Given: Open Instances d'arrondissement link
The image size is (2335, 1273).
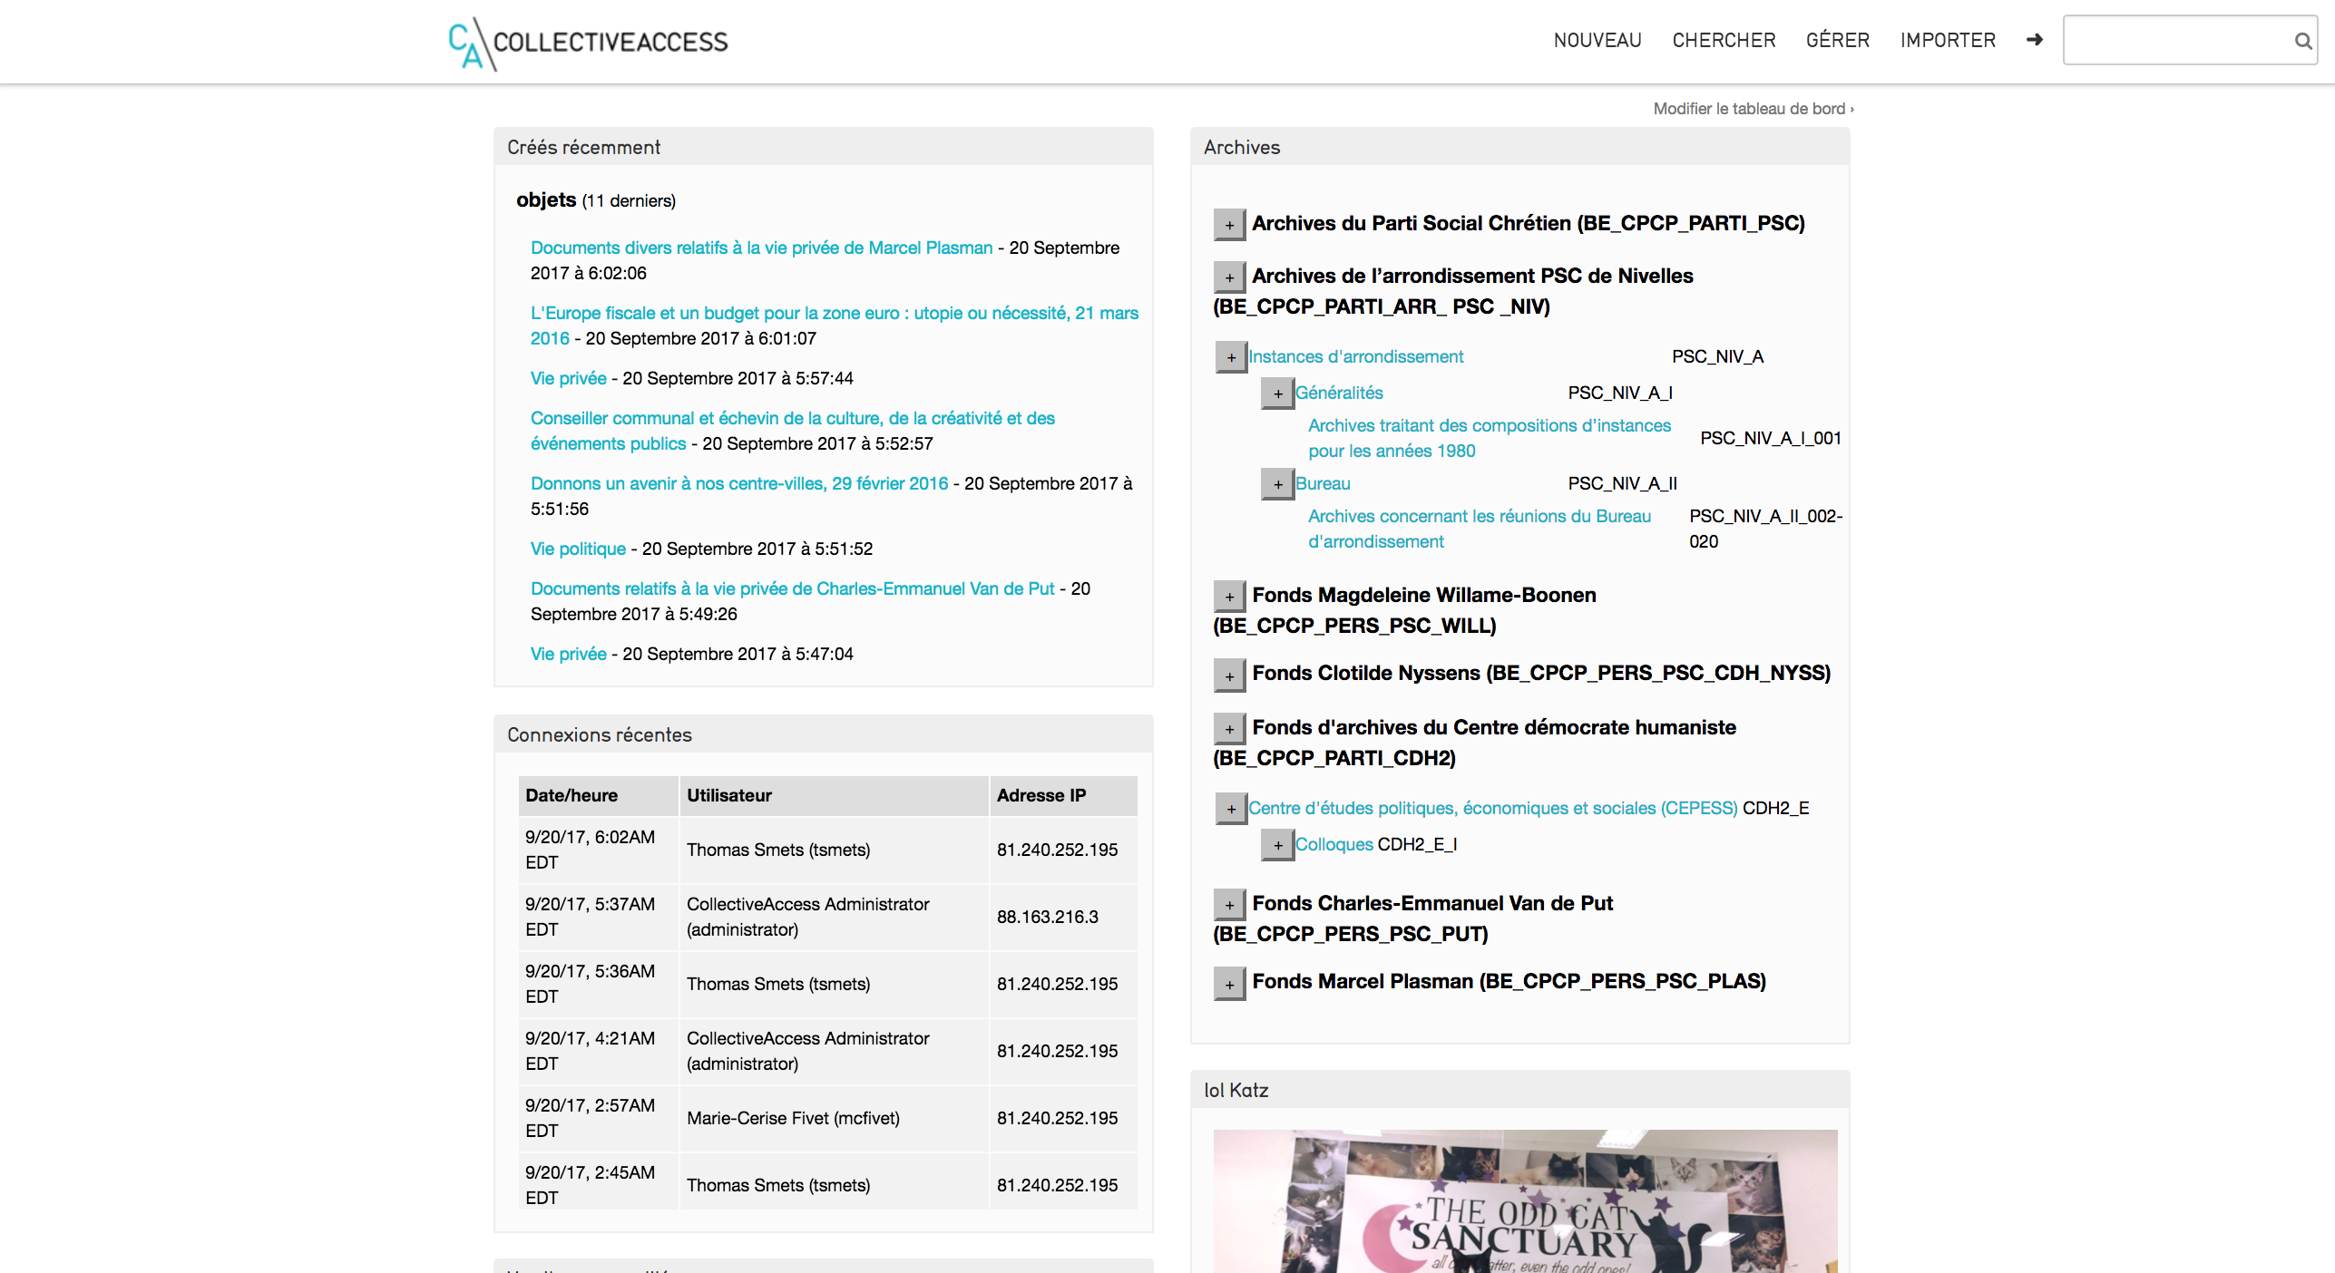Looking at the screenshot, I should [x=1355, y=356].
